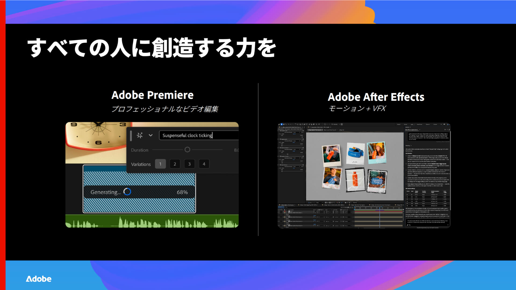
Task: Click the 'Adobe After Effects' heading
Action: pos(376,97)
